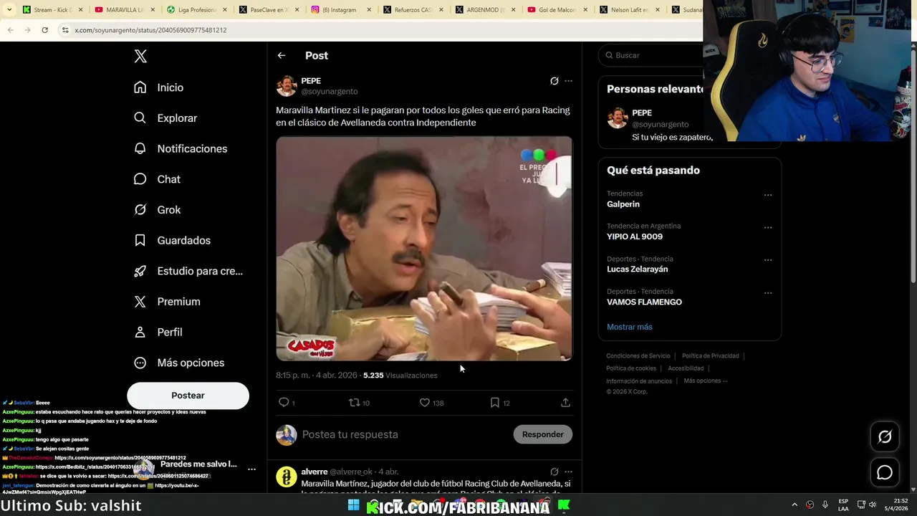Image resolution: width=917 pixels, height=516 pixels.
Task: Open the more menu on alverre's reply
Action: click(568, 472)
